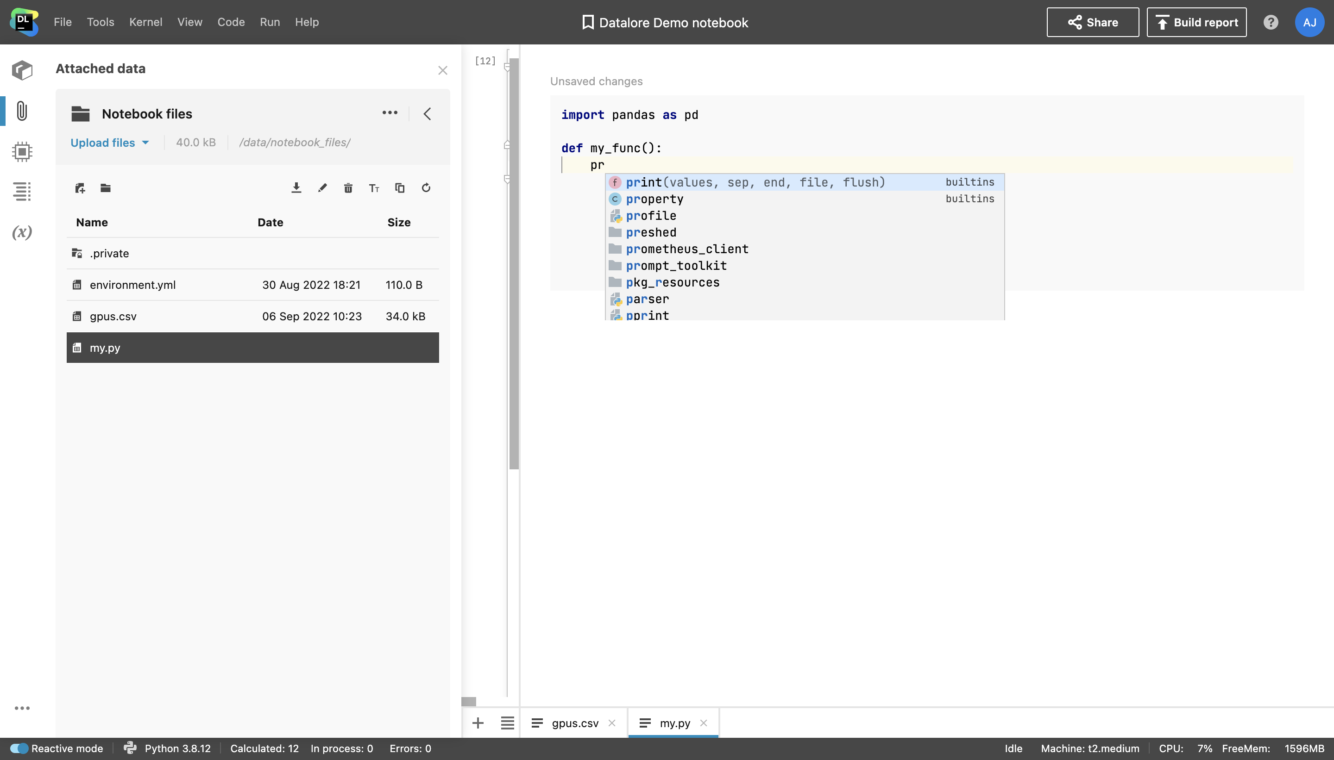Open Notebook files three-dots options menu
Screen dimensions: 1334x760
pyautogui.click(x=390, y=113)
